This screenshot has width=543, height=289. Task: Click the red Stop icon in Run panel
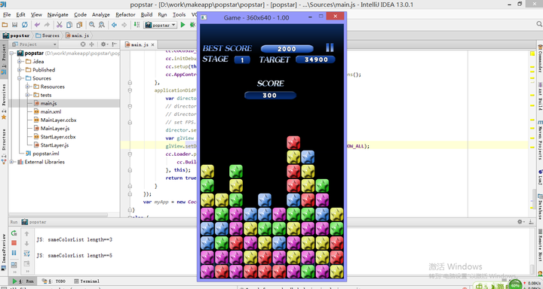coord(14,243)
